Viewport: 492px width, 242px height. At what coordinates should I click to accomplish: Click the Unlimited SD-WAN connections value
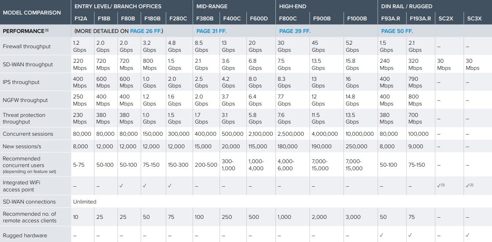85,202
